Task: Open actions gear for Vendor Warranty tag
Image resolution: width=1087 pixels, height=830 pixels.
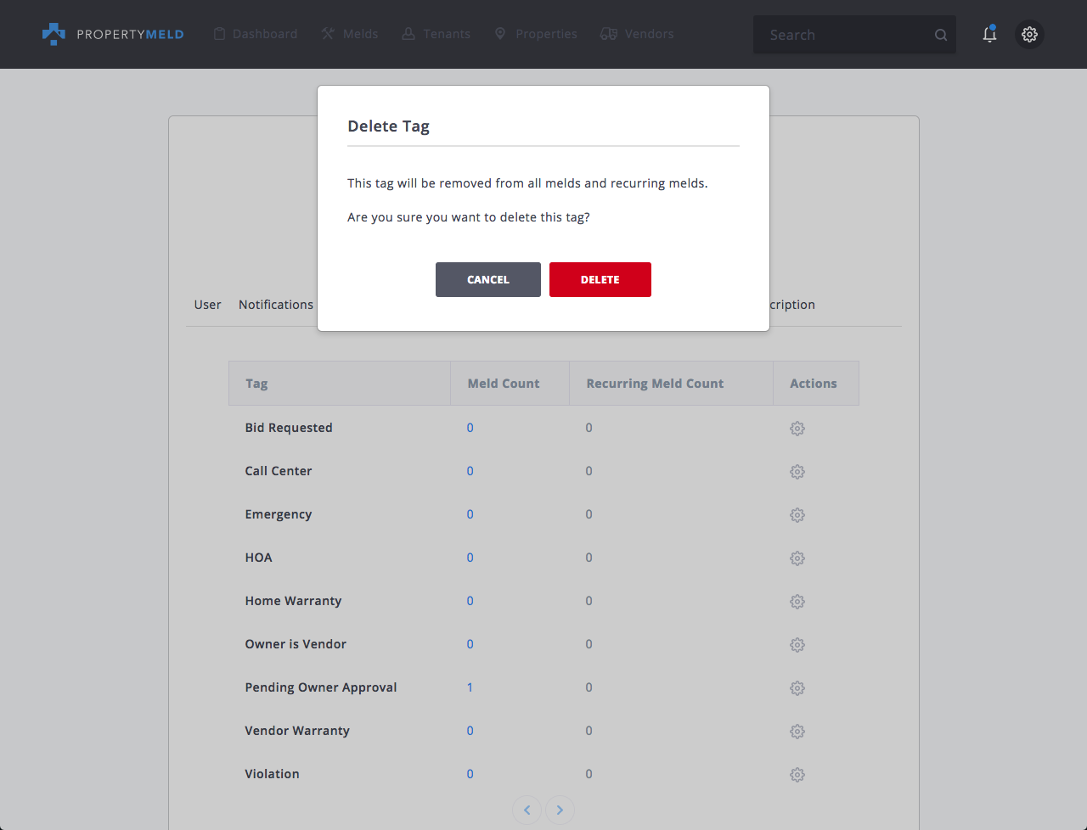Action: [x=797, y=732]
